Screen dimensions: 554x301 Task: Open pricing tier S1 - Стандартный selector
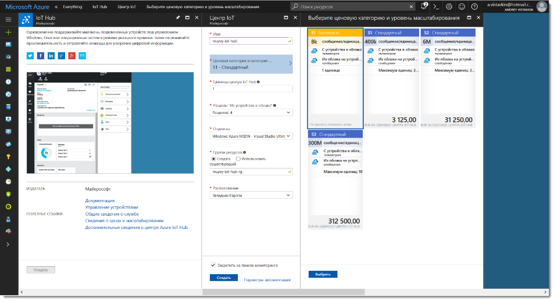251,64
